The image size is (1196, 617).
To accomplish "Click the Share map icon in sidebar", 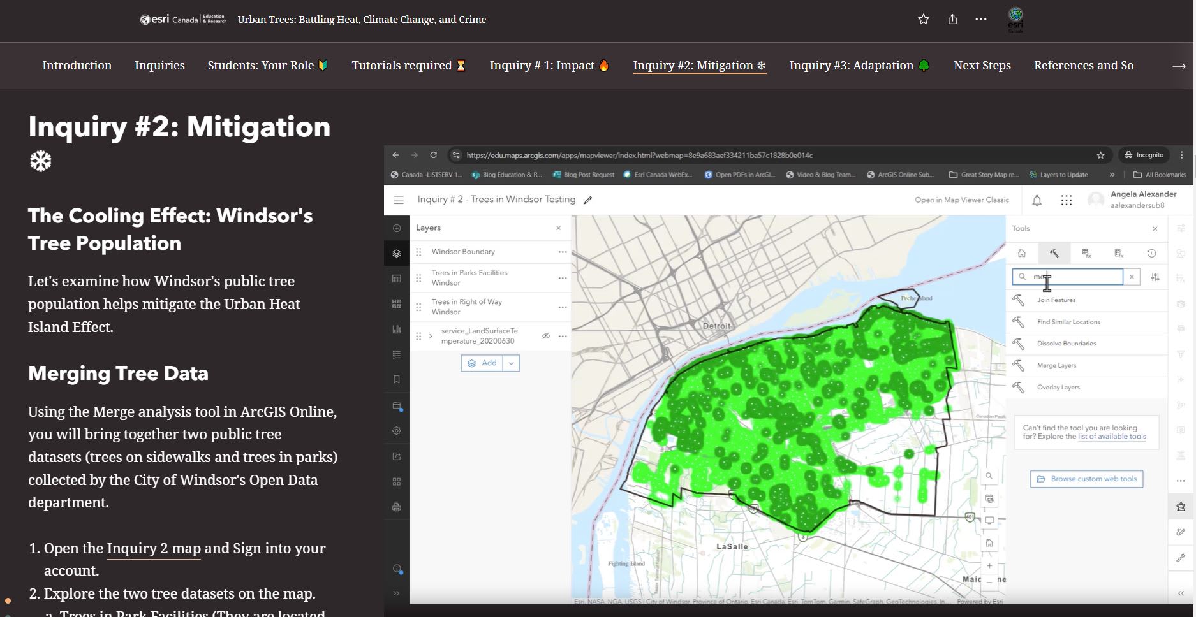I will coord(397,456).
